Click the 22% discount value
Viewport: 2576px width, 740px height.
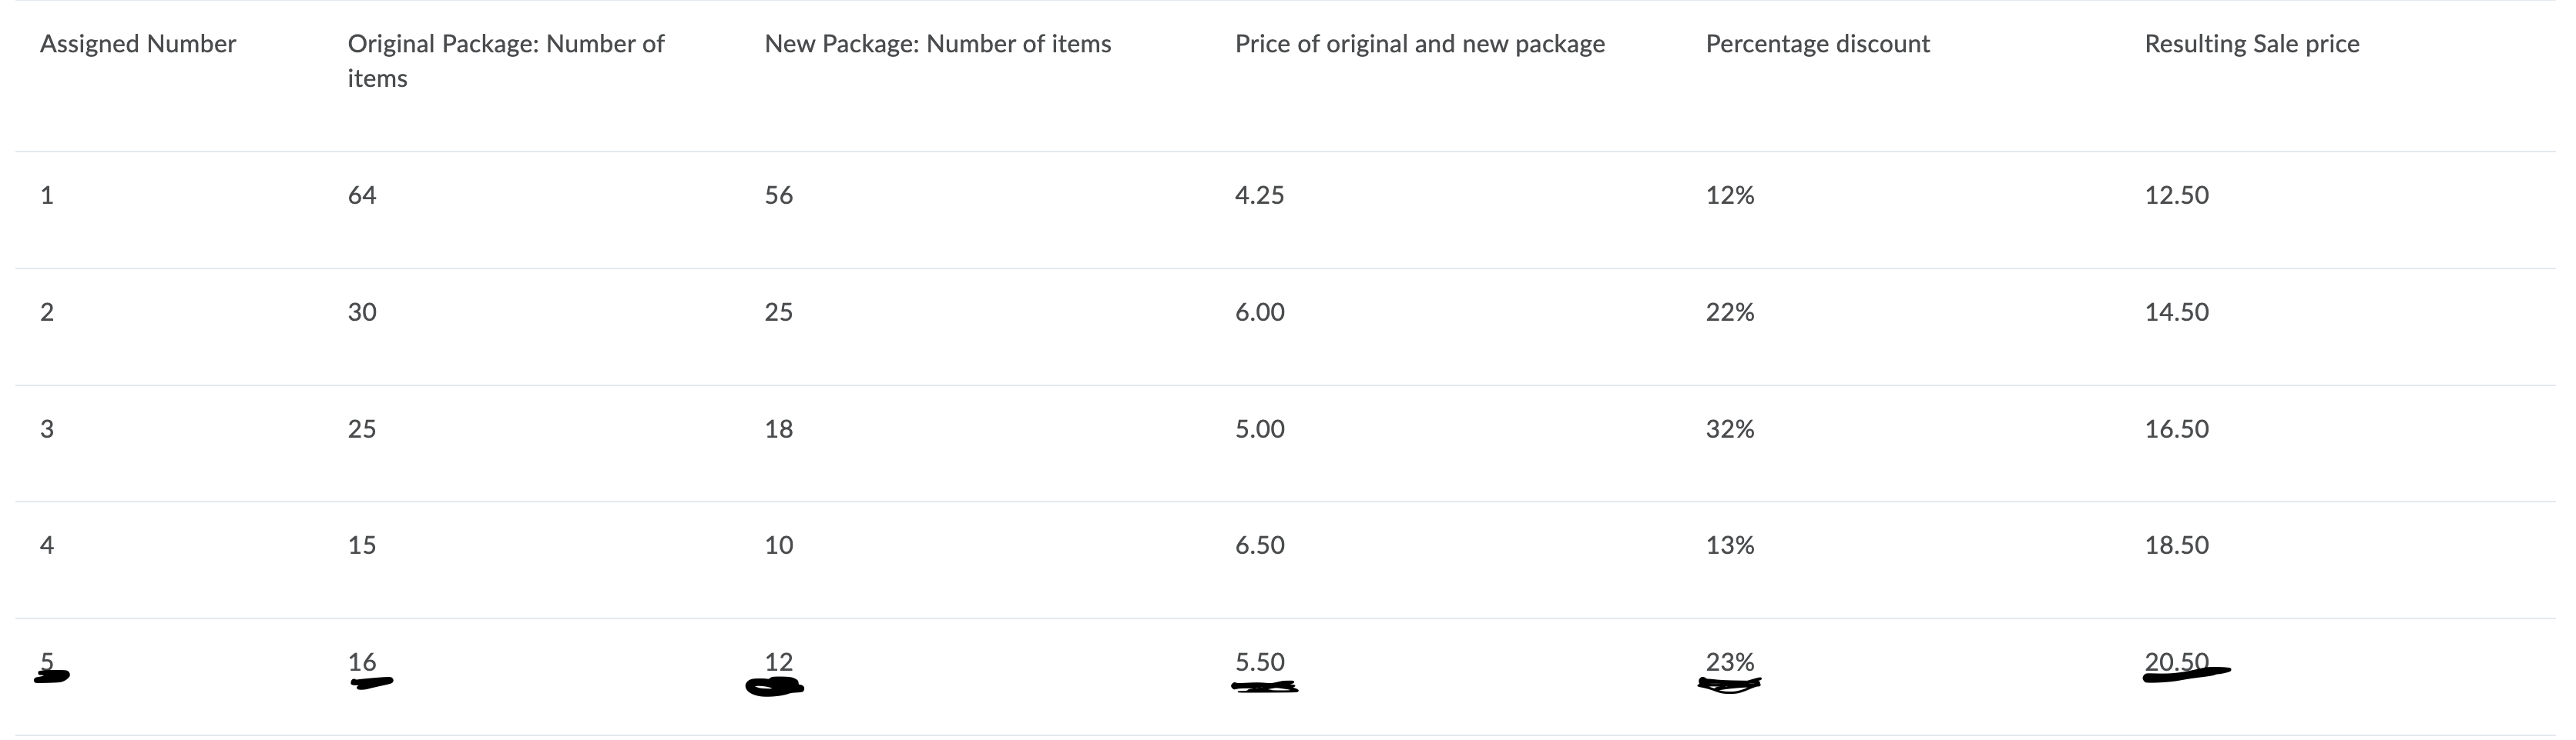click(1729, 312)
